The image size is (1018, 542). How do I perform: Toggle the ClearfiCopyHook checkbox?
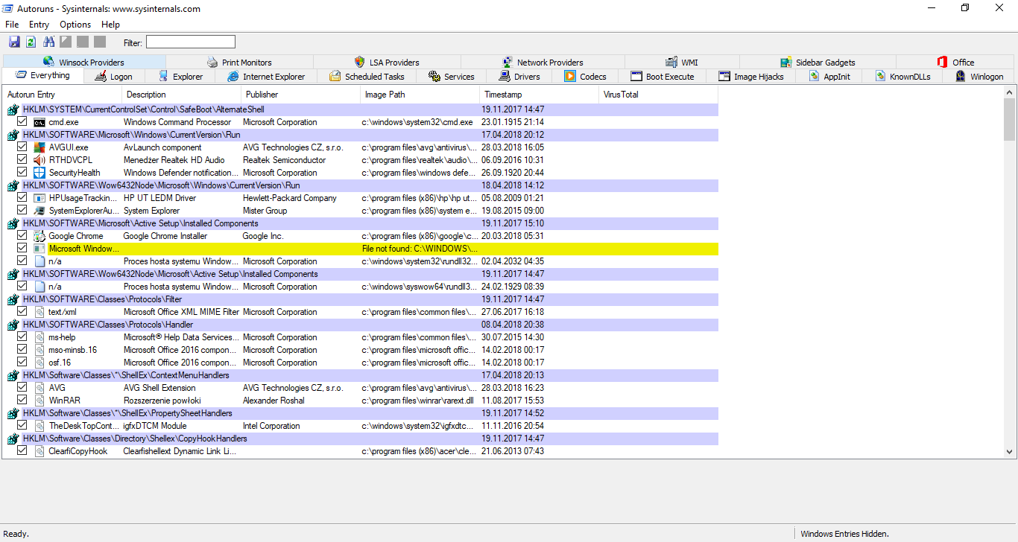[x=22, y=450]
